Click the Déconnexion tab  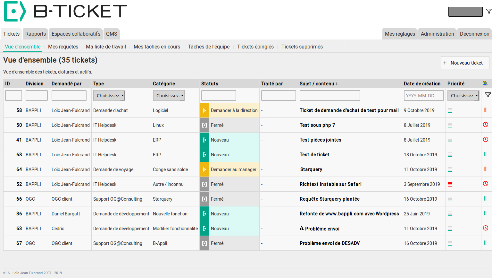point(475,34)
